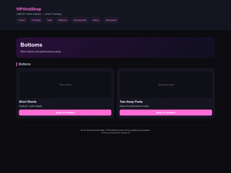Select the Bottoms nav pill
Image resolution: width=231 pixels, height=173 pixels.
tap(63, 20)
